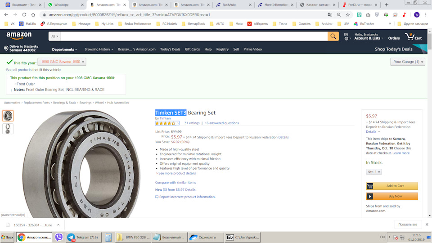Viewport: 432px width, 243px height.
Task: Click the Start (Пуск) button
Action: (x=7, y=237)
